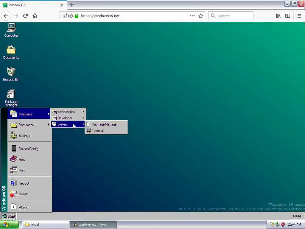
Task: Open Device Config from the start menu
Action: [29, 148]
